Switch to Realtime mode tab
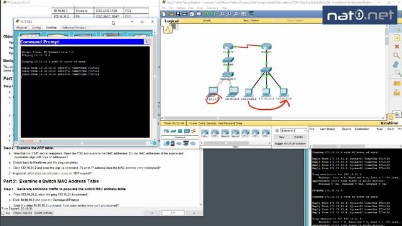 tap(389, 123)
